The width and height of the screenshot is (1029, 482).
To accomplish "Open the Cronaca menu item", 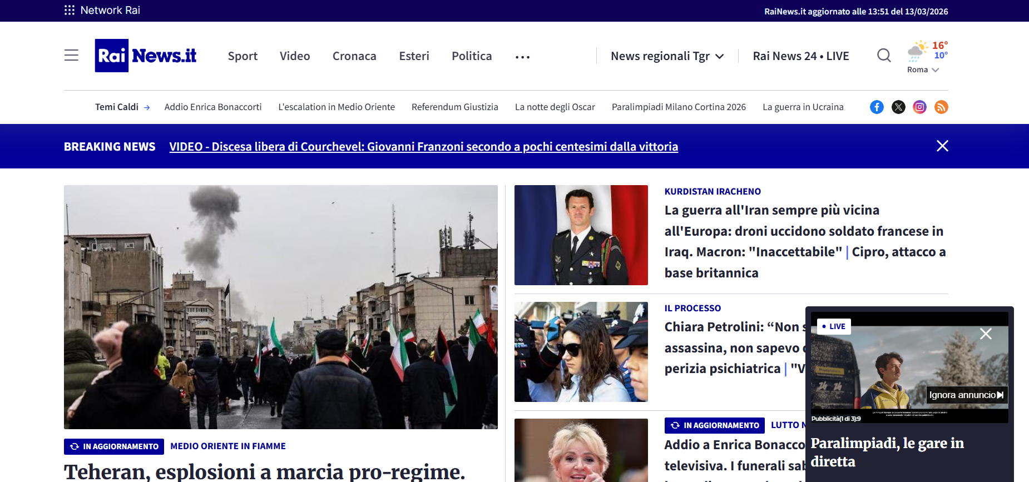I will tap(354, 56).
